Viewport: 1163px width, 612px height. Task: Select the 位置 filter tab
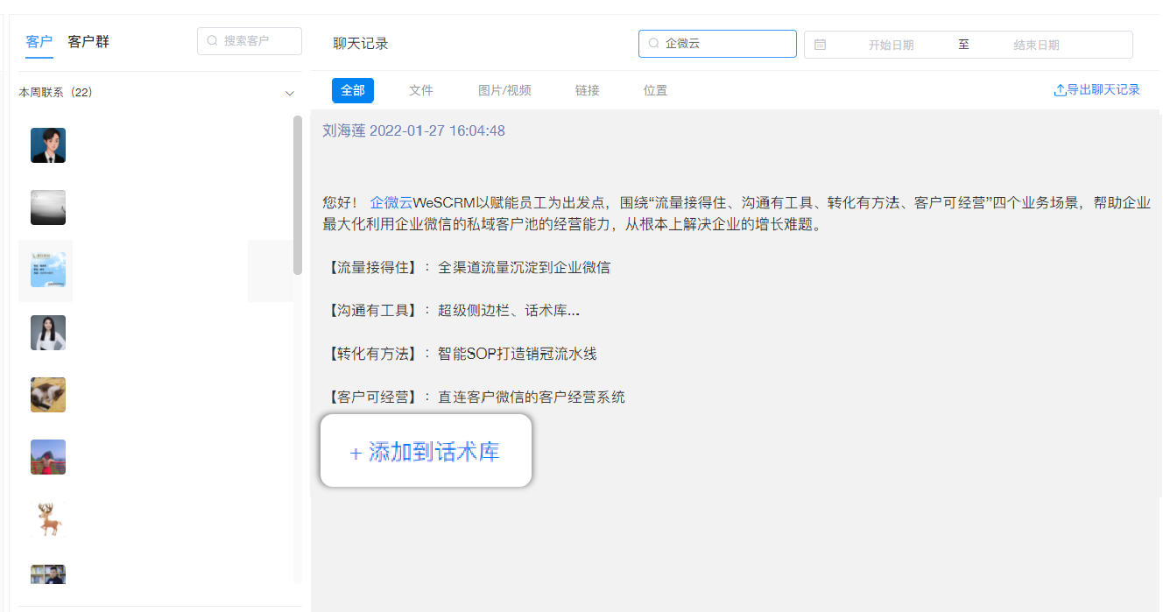coord(655,90)
